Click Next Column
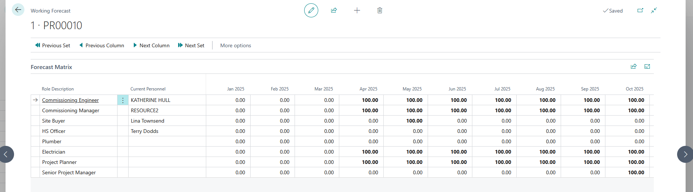This screenshot has width=693, height=192. pos(151,45)
